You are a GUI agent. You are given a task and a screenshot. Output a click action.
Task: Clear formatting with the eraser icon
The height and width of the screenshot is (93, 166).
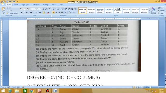click(49, 9)
